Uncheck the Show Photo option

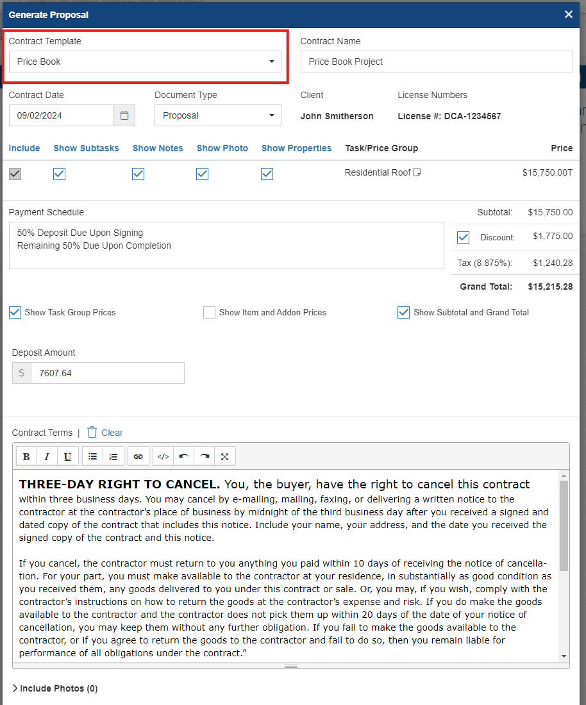pyautogui.click(x=203, y=174)
